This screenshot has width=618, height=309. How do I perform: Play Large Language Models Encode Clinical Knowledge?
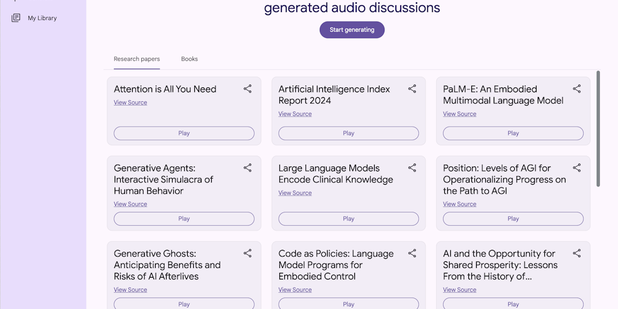(348, 219)
